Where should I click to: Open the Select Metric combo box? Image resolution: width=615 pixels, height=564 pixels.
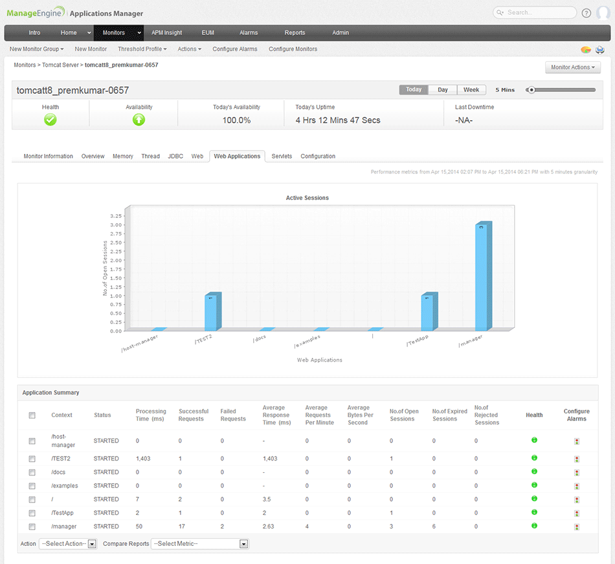point(199,543)
